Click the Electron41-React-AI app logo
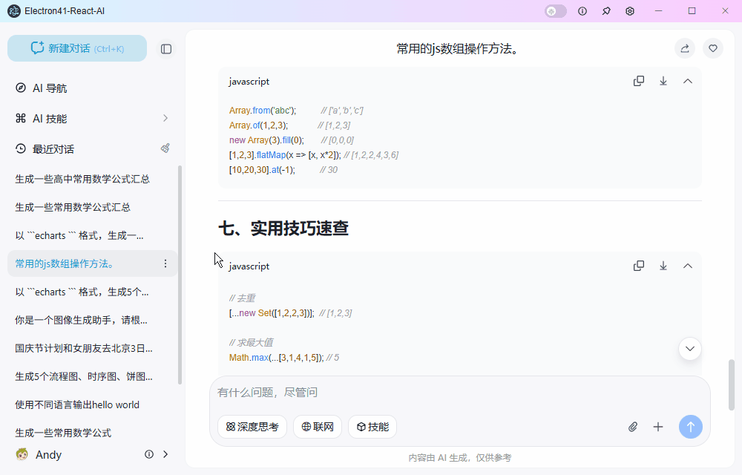The height and width of the screenshot is (475, 742). [x=13, y=11]
